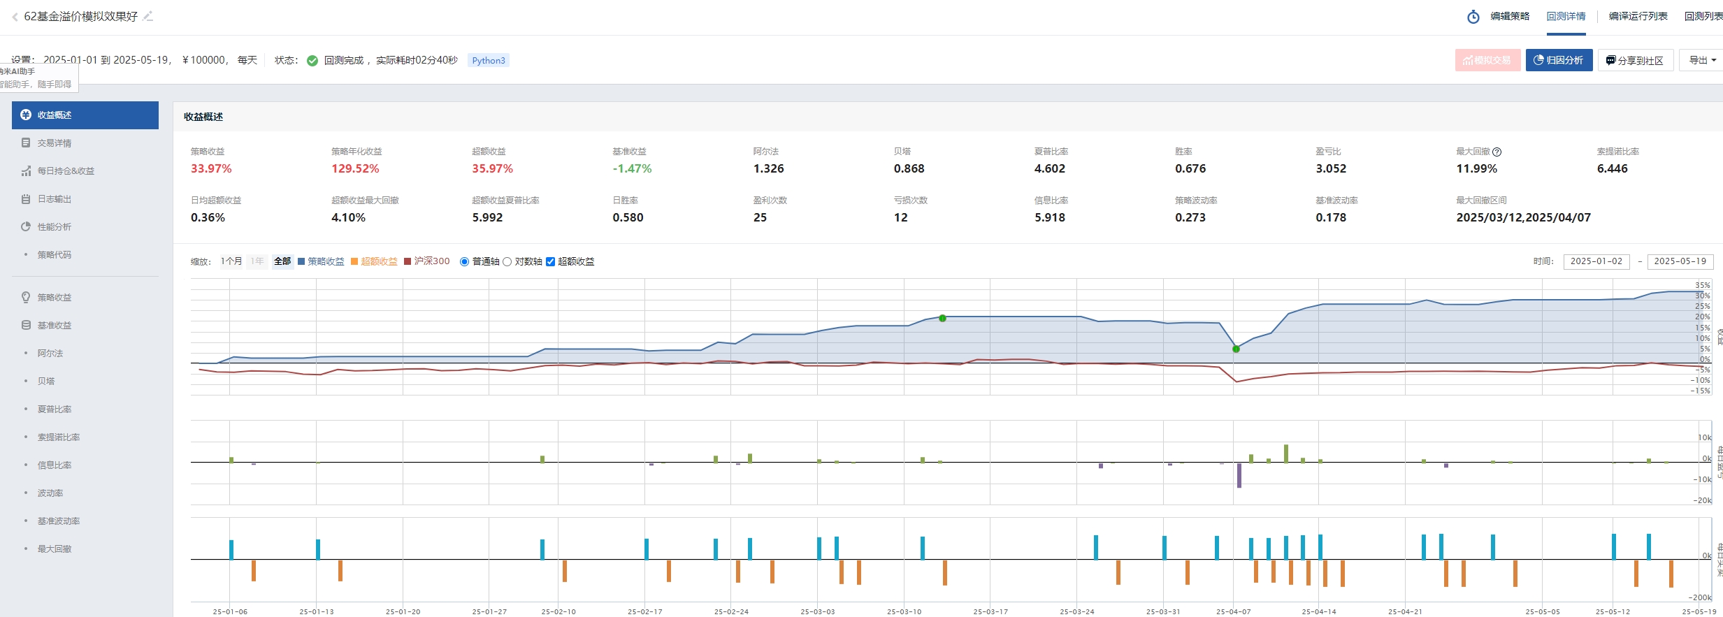Open 回测列表 tab
Screen dimensions: 1723x617
1703,17
